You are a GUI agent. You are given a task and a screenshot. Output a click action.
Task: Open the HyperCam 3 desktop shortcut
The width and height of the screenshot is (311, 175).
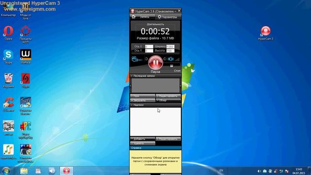266,33
